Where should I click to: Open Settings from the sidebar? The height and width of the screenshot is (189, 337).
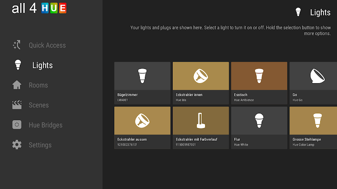pos(40,145)
